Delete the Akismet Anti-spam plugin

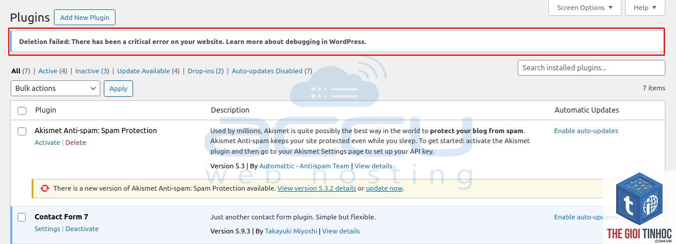click(x=76, y=143)
